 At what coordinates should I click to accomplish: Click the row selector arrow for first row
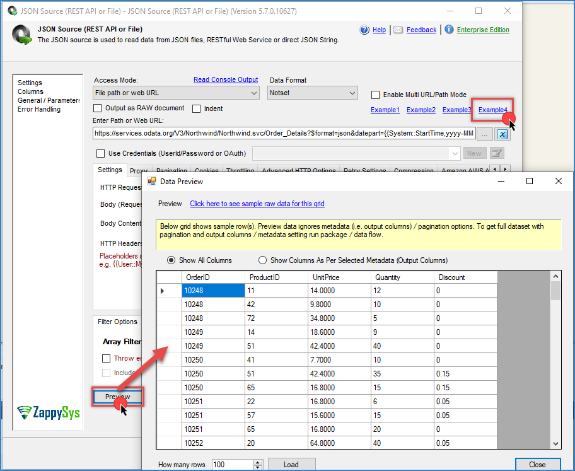163,291
